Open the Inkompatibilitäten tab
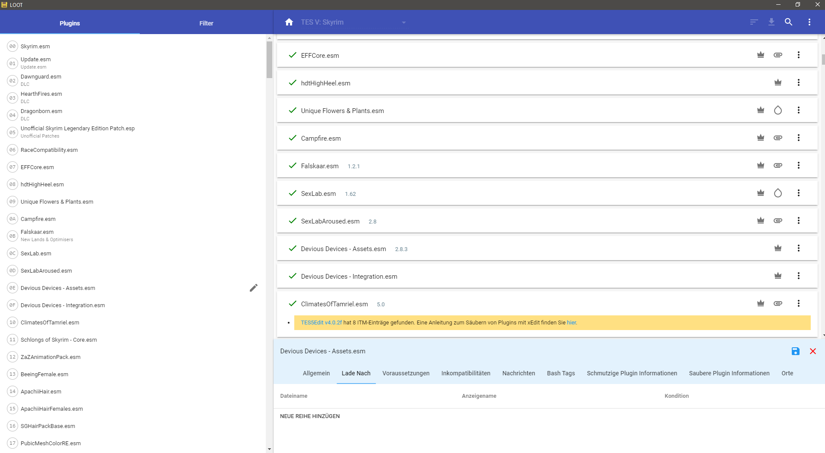 click(x=466, y=373)
